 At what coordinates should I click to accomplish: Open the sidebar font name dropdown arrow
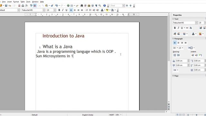(x=196, y=23)
